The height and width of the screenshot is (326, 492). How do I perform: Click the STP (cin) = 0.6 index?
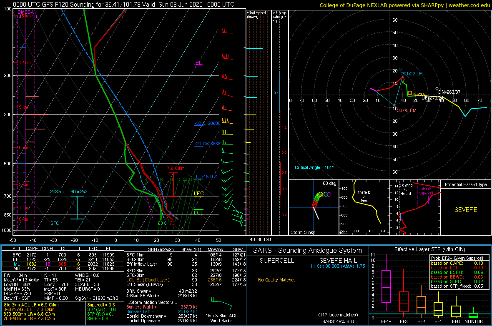101,309
